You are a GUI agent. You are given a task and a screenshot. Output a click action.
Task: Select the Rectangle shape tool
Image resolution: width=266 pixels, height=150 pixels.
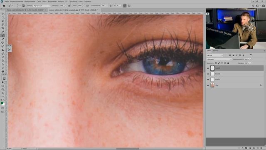coord(3,86)
